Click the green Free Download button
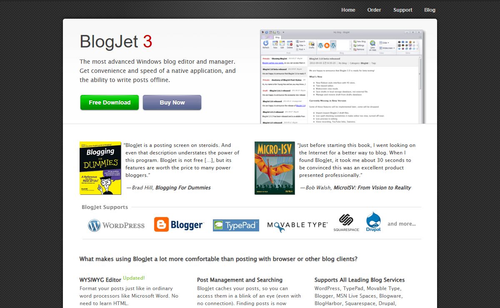This screenshot has width=500, height=308. coord(110,102)
